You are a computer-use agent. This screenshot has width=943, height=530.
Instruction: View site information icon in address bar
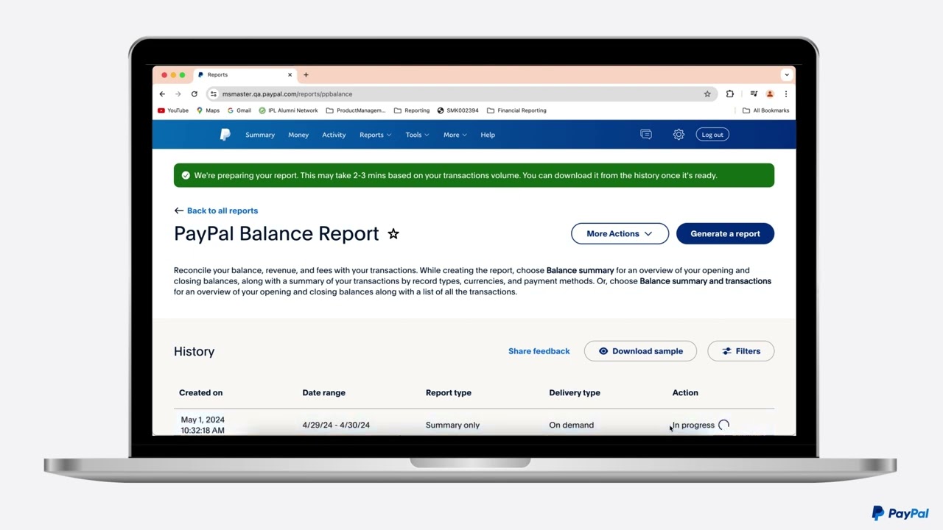tap(214, 94)
